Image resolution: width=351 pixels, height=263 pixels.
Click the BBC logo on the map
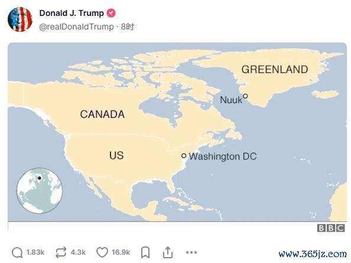331,228
